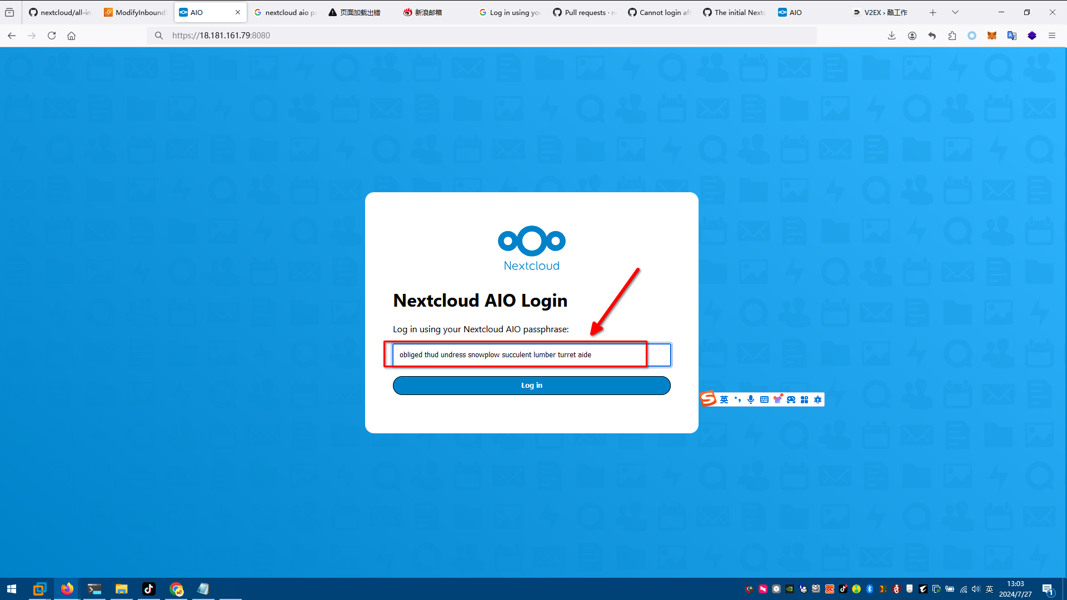The height and width of the screenshot is (600, 1067).
Task: Open the Windows Start menu
Action: (12, 589)
